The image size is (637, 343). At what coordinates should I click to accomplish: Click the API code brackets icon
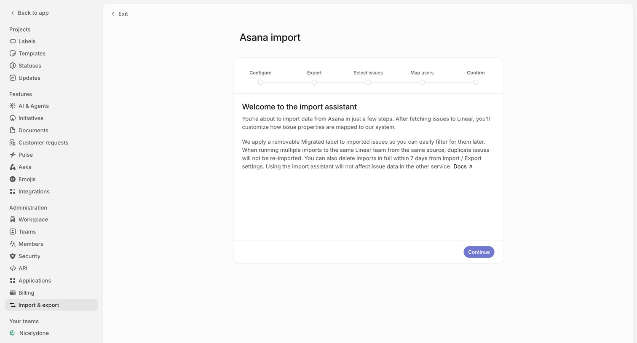pos(13,268)
